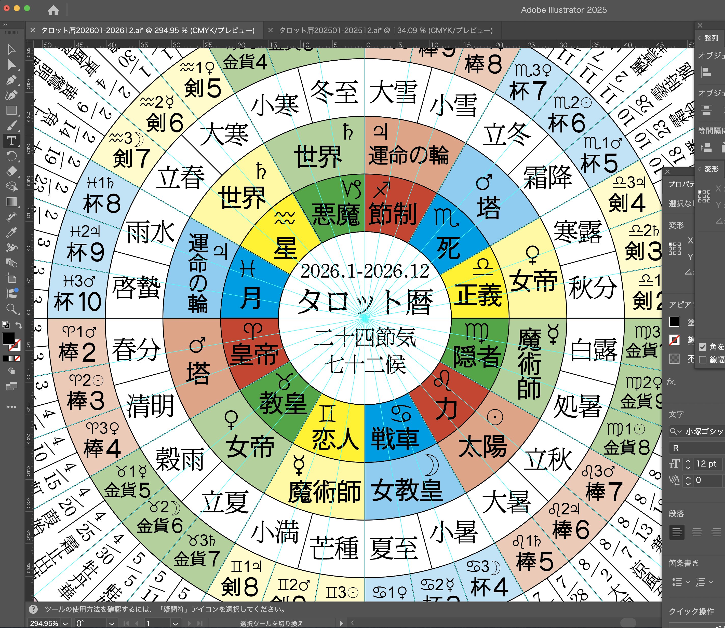Choose the Rectangle tool
The image size is (725, 628).
11,110
